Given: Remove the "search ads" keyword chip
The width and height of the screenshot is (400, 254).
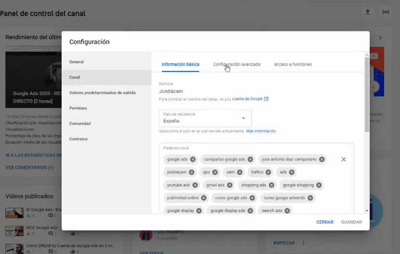Looking at the screenshot, I should (287, 211).
